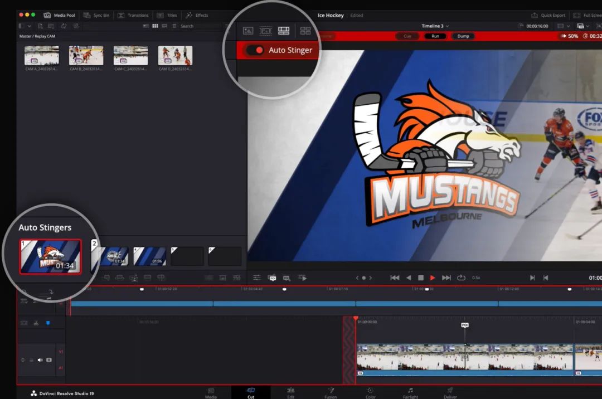Viewport: 602px width, 399px height.
Task: Switch media pool to thumbnail grid view
Action: pos(155,26)
